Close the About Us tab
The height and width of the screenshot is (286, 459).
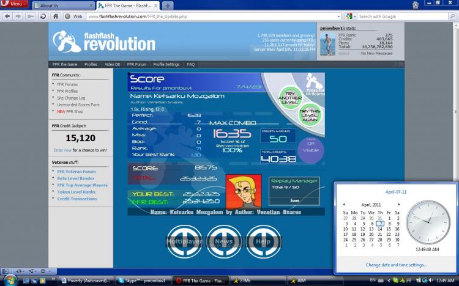[x=91, y=5]
